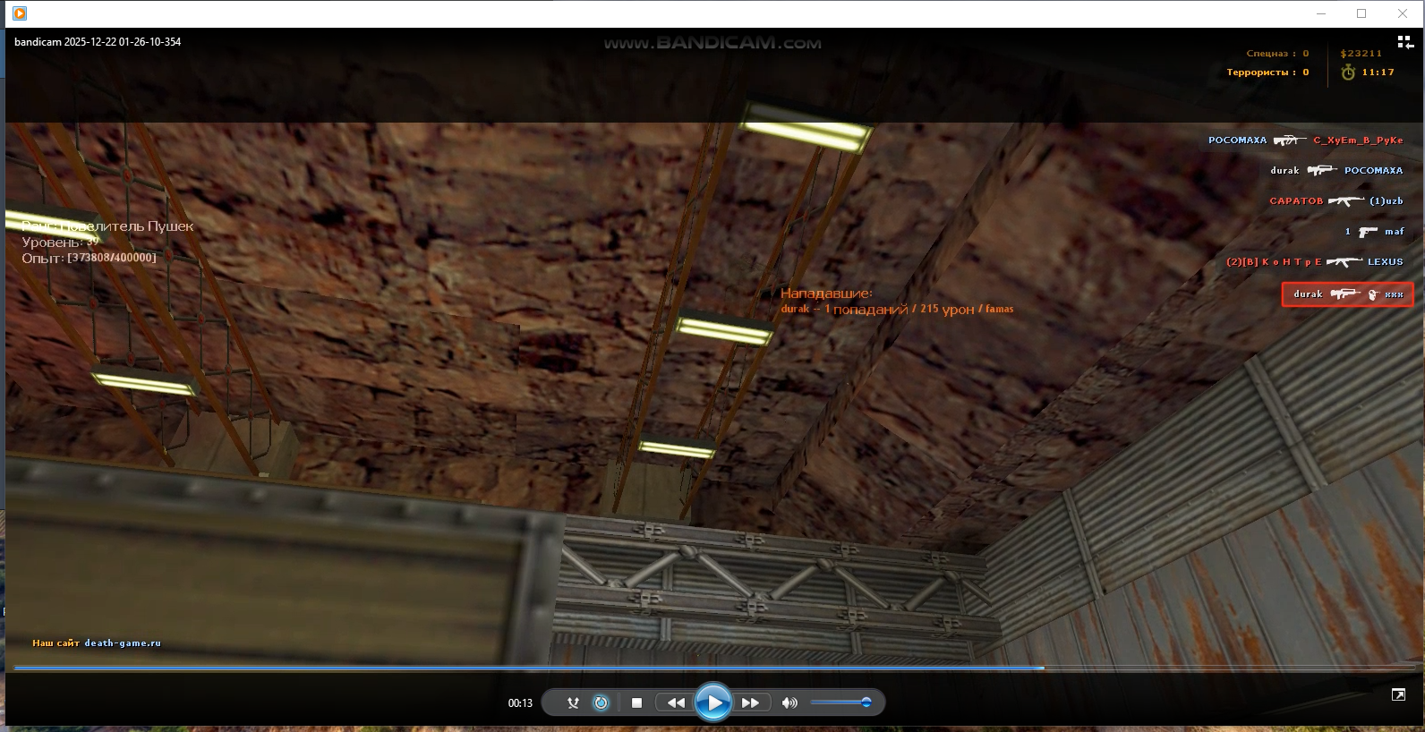1425x732 pixels.
Task: Click the bandicam video title text
Action: click(98, 42)
